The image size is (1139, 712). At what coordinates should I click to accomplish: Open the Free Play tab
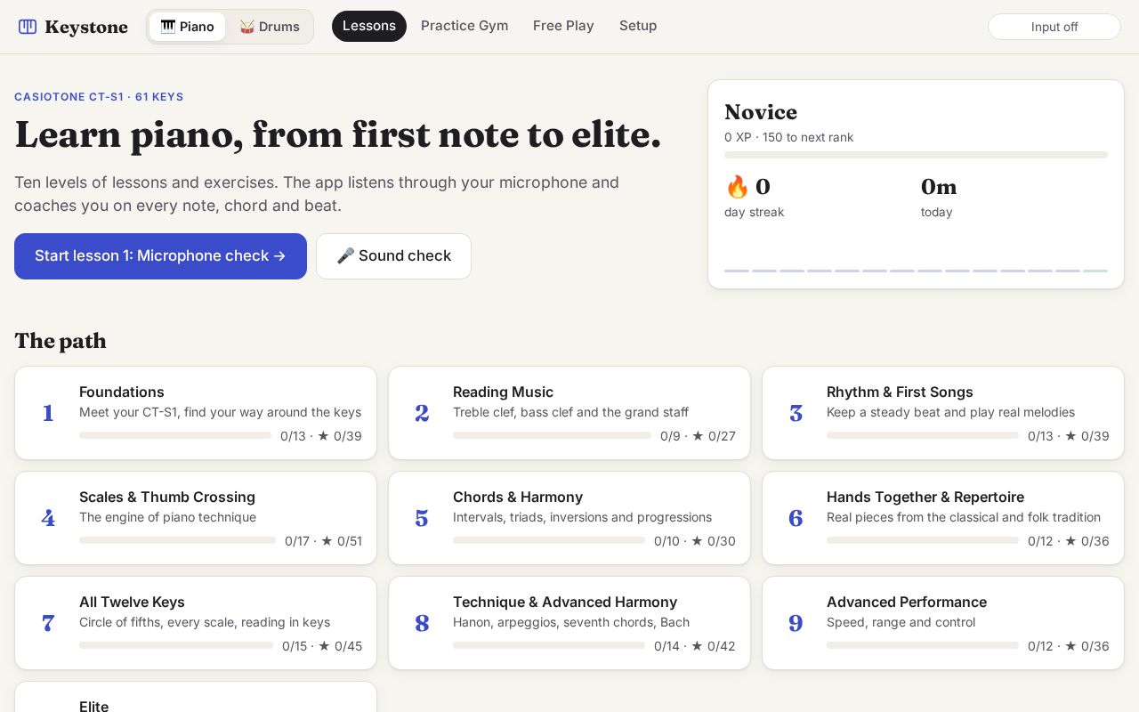click(563, 26)
